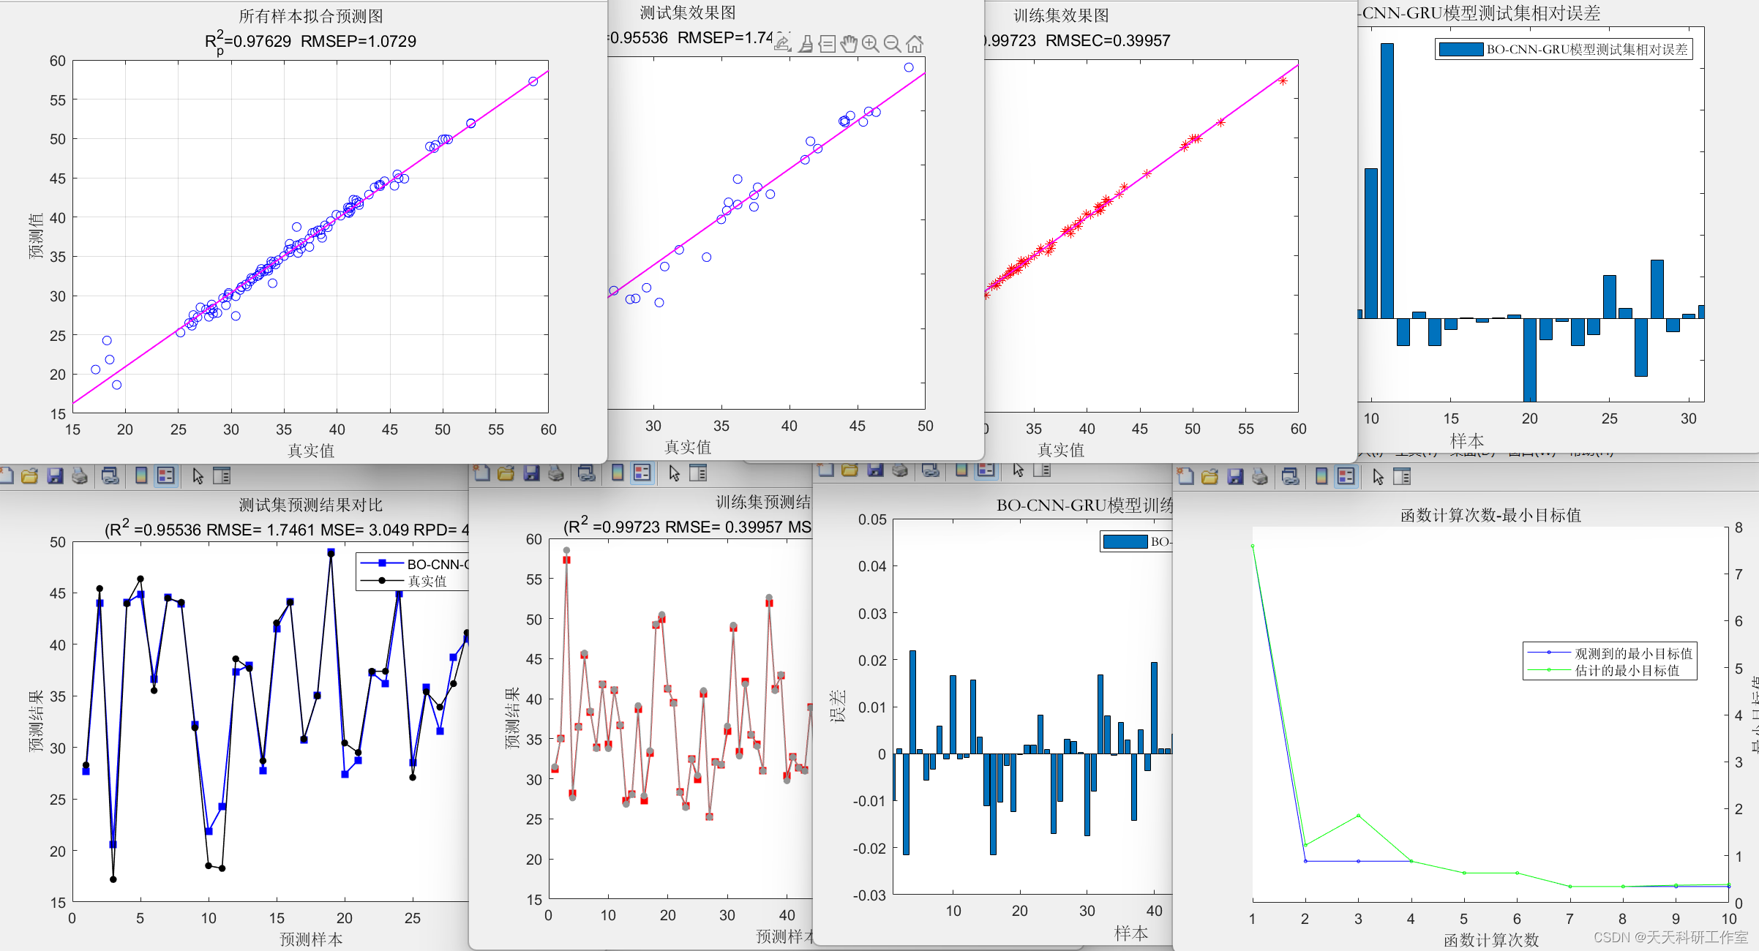Click the title 所有样本拟合预测图
Screen dimensions: 1759x951
click(310, 16)
